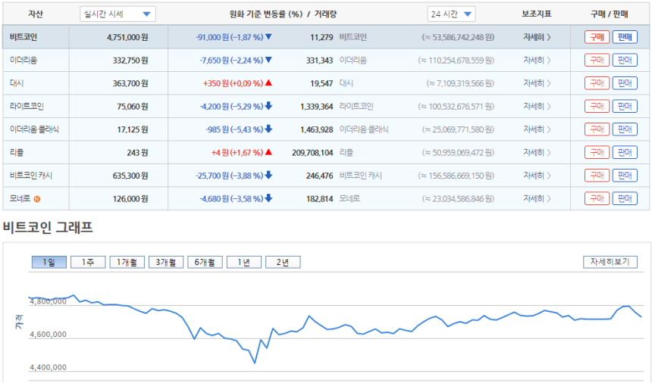Click 구매 for 이더리움 클래식
Image resolution: width=652 pixels, height=383 pixels.
coord(597,129)
